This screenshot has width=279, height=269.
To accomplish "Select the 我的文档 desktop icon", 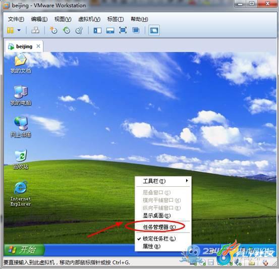I will pyautogui.click(x=21, y=64).
